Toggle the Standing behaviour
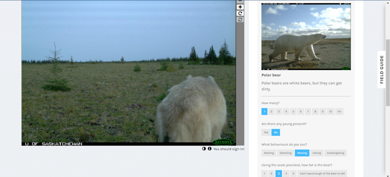Viewport: 390px width, 177px height. tap(285, 153)
